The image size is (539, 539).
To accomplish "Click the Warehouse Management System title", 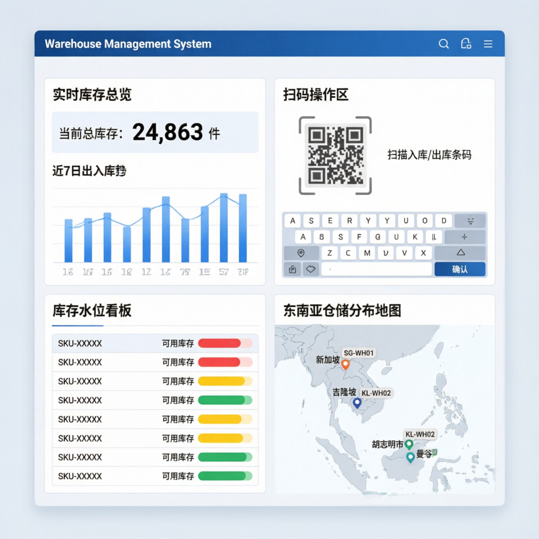I will [x=128, y=44].
